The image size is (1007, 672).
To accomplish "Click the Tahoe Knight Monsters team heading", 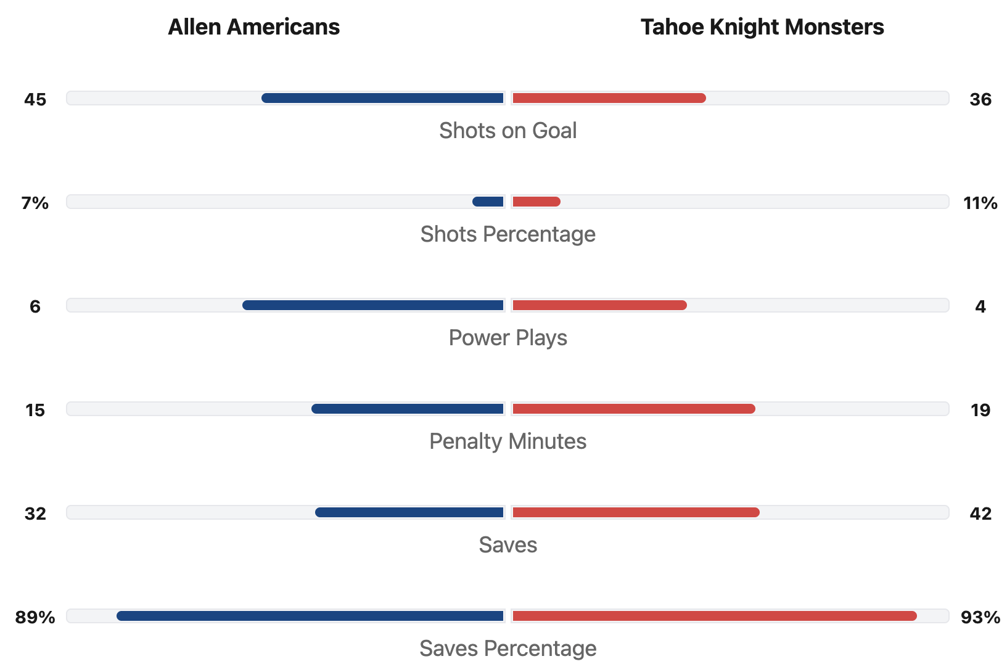I will (762, 27).
